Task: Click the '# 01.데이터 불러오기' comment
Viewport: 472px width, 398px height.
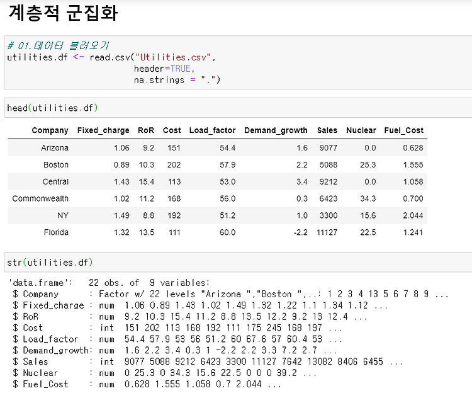Action: pos(58,45)
